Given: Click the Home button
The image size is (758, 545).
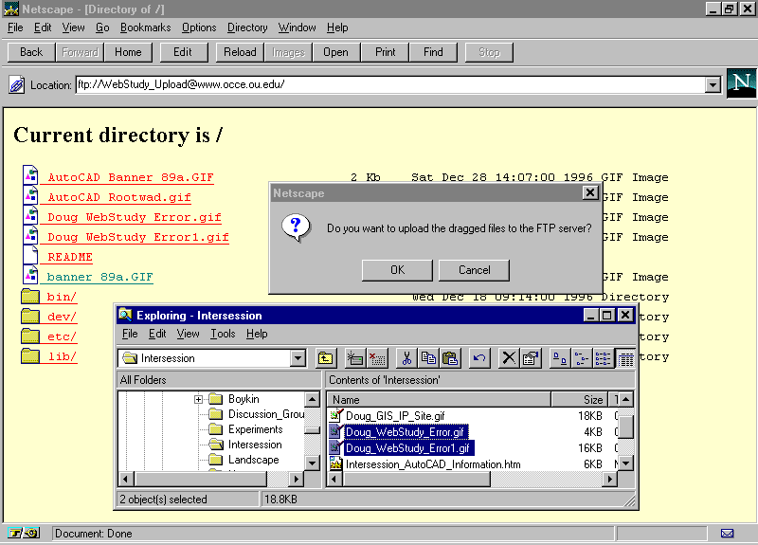Looking at the screenshot, I should coord(128,52).
